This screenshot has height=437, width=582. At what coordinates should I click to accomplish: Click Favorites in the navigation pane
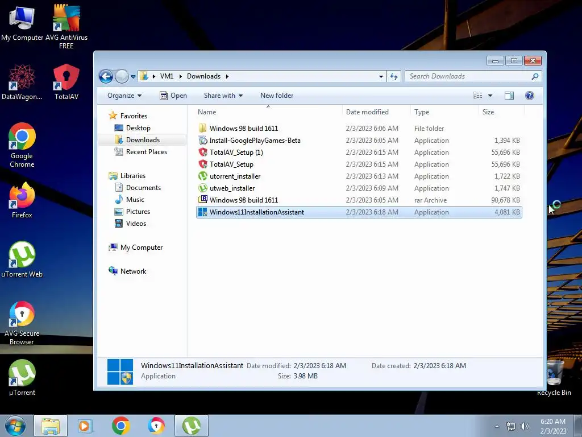(x=128, y=116)
